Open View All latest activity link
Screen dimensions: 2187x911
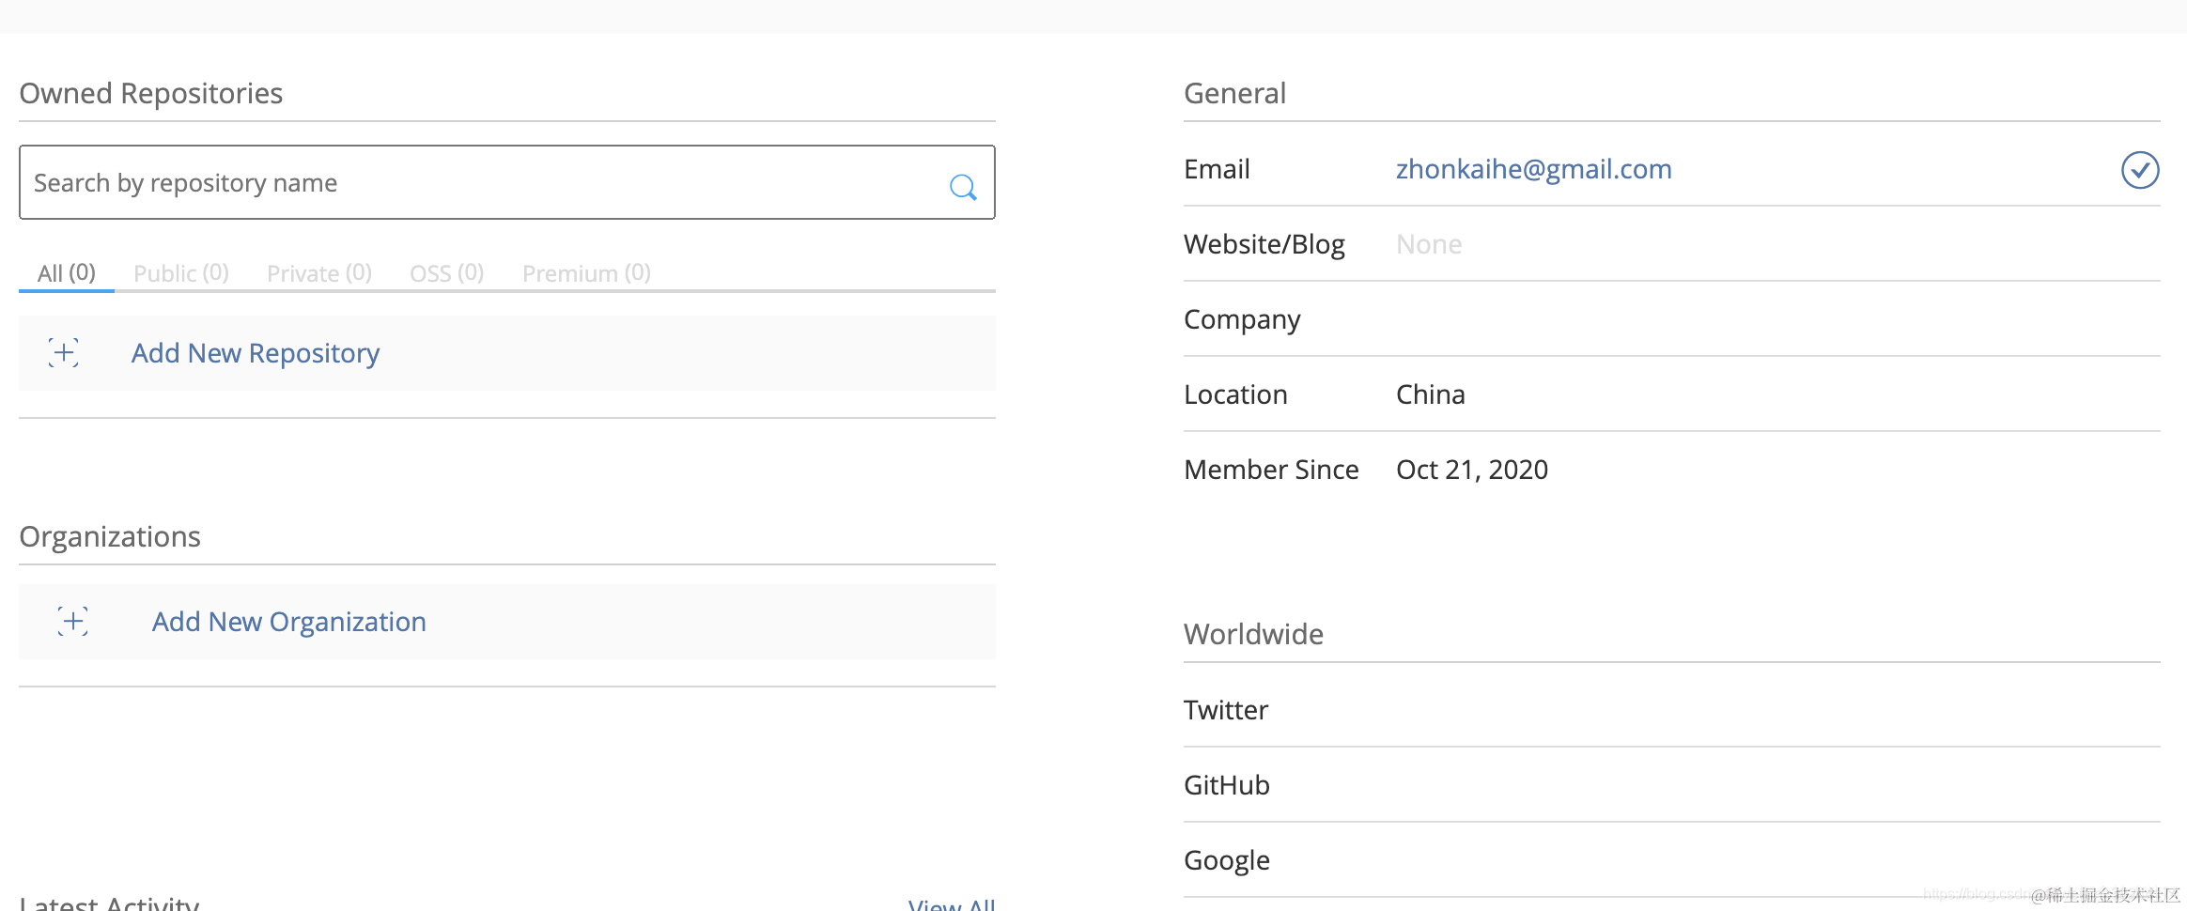point(951,903)
